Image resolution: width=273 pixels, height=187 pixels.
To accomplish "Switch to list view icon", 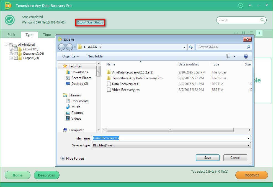I will pos(251,33).
